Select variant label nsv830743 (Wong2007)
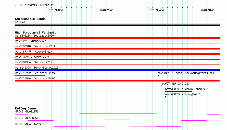Screen dimensions: 227x130 (31, 41)
